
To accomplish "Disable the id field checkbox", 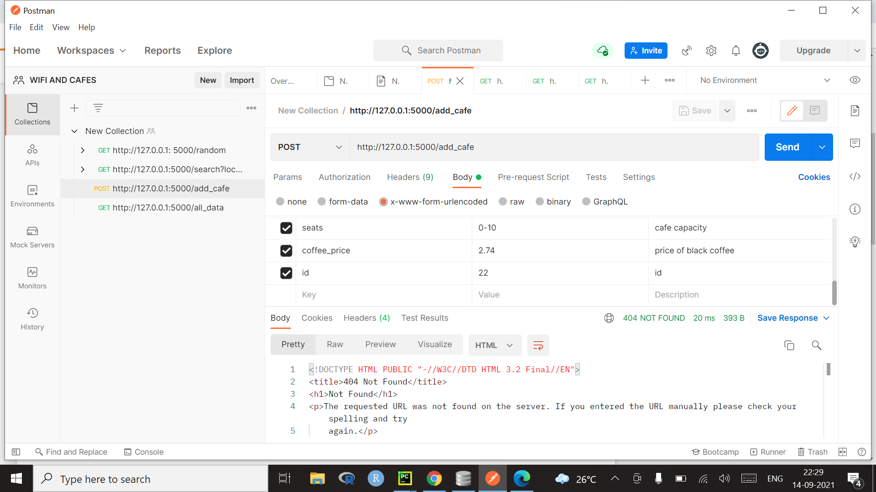I will (x=287, y=273).
